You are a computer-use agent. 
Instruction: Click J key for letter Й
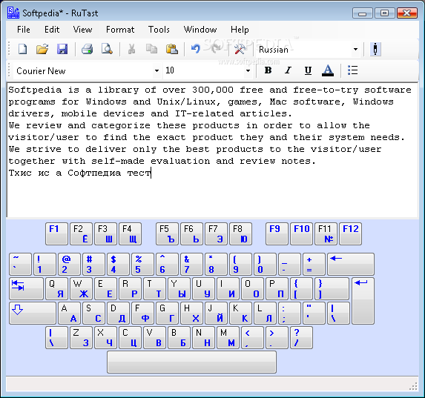(x=216, y=314)
